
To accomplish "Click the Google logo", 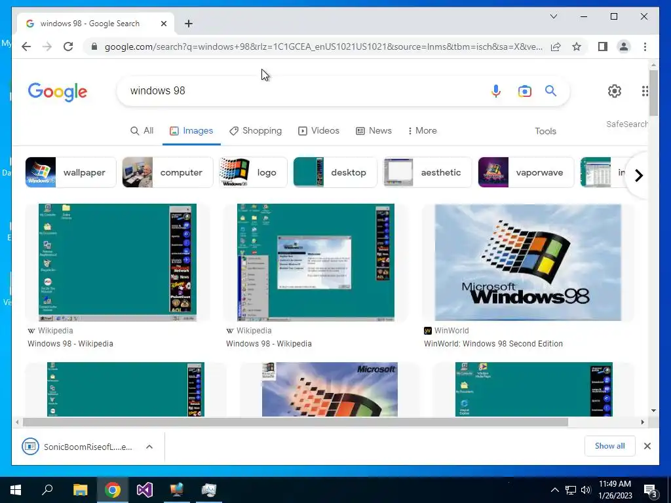I will 58,92.
